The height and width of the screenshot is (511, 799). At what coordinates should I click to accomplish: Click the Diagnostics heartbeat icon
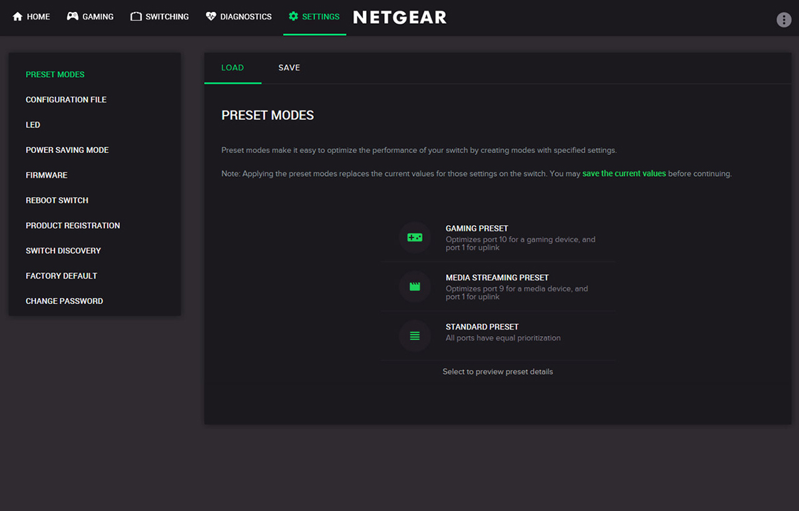point(211,17)
